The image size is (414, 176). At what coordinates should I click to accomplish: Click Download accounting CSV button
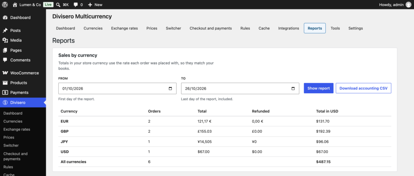[363, 88]
